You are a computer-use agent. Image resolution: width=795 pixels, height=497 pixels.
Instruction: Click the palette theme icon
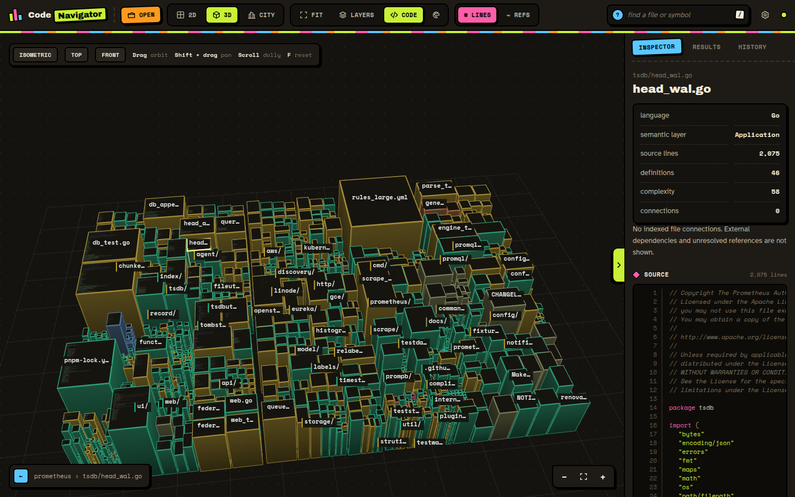coord(436,15)
